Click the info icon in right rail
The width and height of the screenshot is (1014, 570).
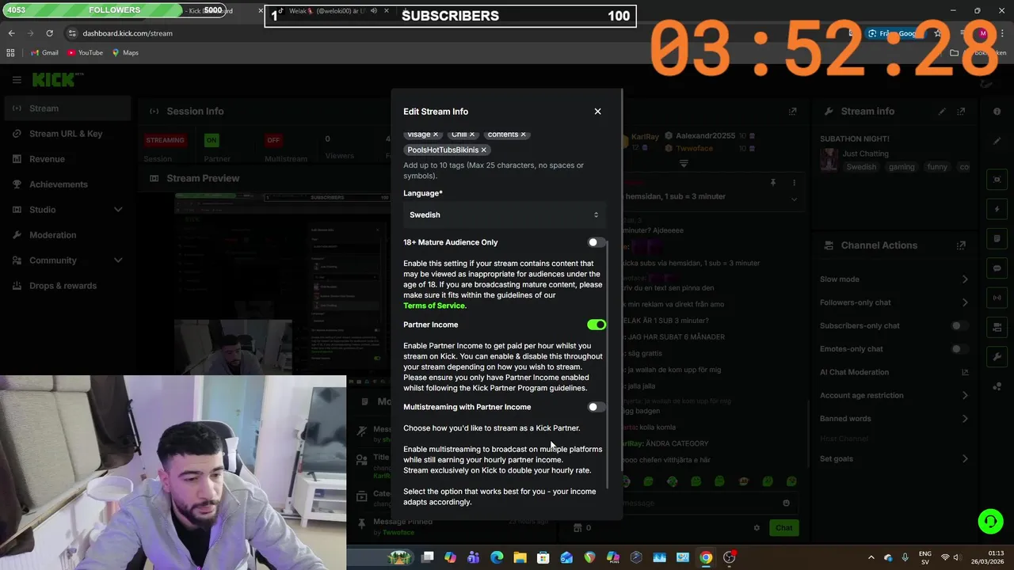997,112
